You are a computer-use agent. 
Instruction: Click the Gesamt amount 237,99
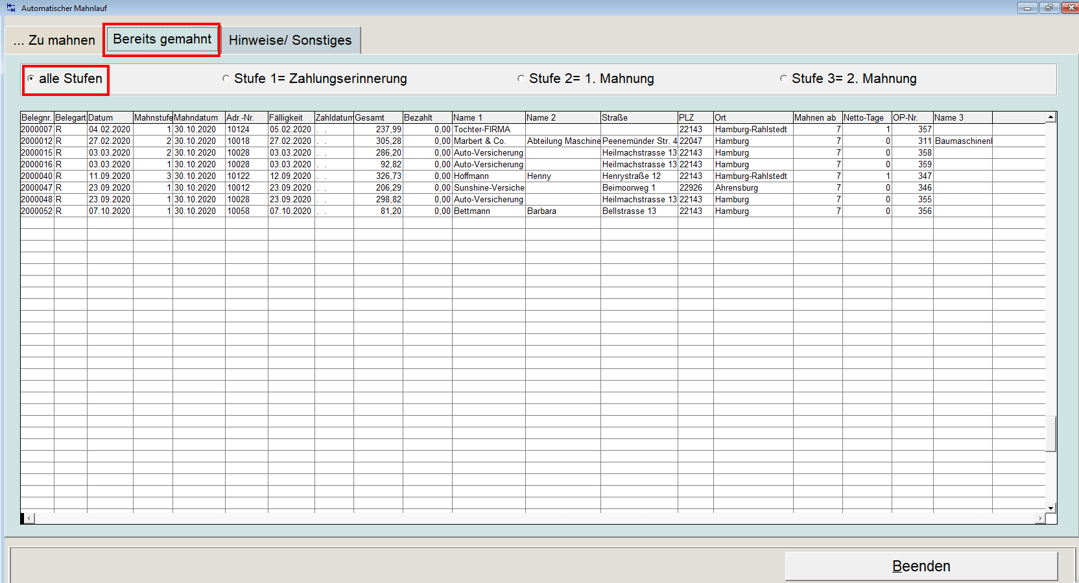[x=378, y=130]
